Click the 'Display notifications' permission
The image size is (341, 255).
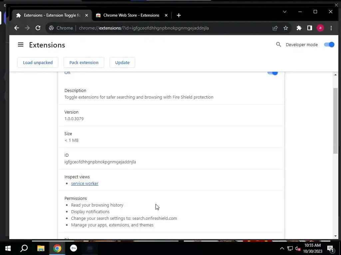click(x=90, y=212)
